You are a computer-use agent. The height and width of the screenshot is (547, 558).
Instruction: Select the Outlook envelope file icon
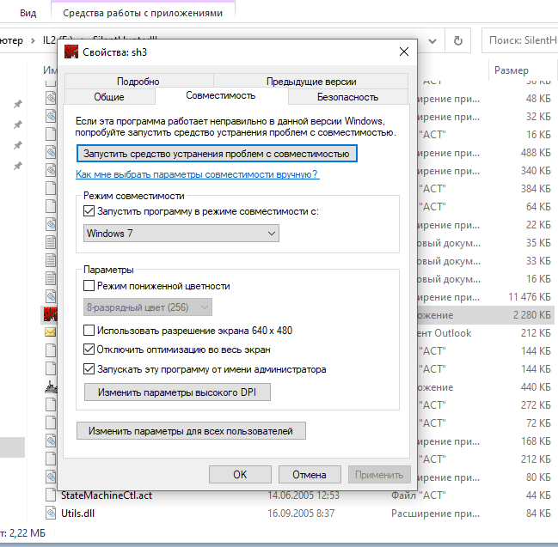[51, 332]
